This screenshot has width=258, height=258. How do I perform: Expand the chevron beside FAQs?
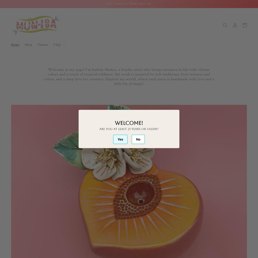64,45
